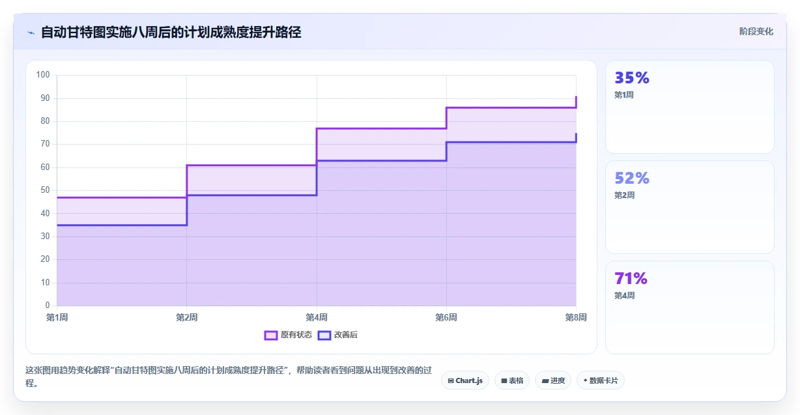Click the Chart.js tag
This screenshot has height=415, width=800.
click(x=465, y=380)
